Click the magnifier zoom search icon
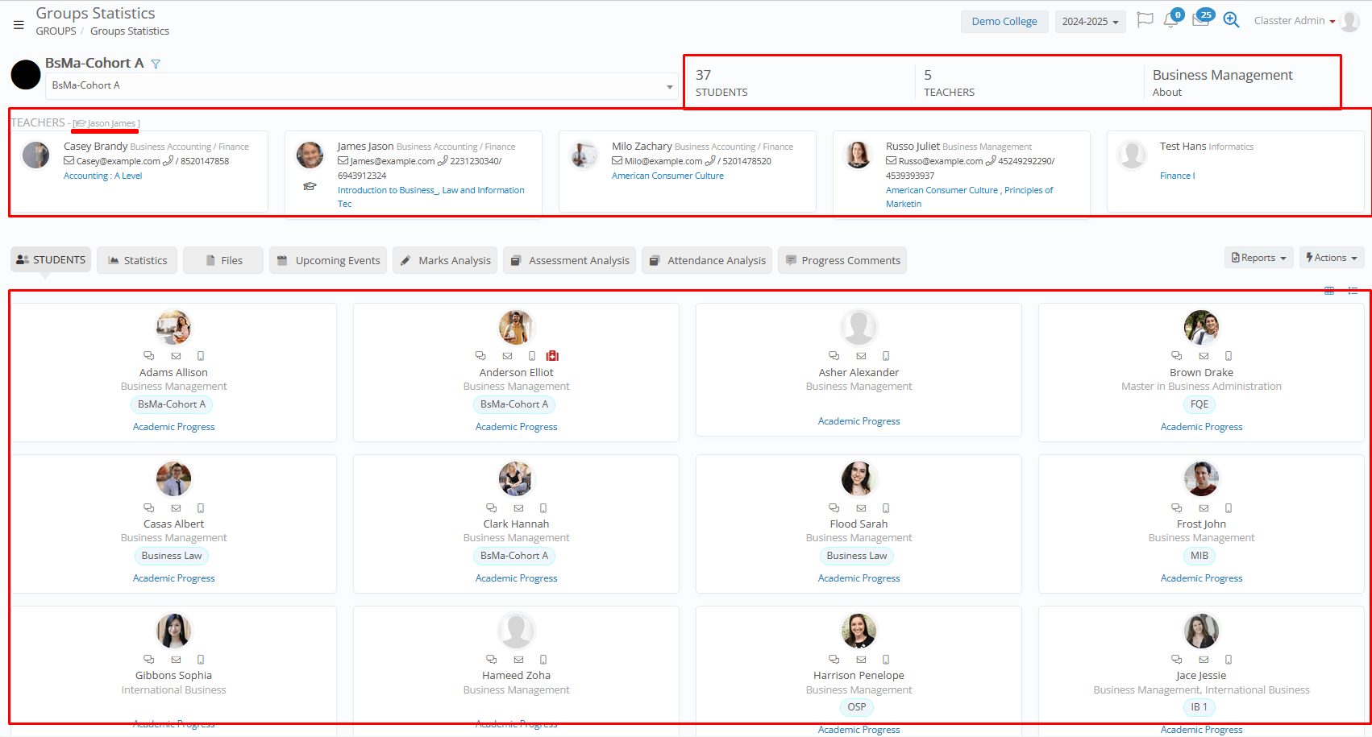1372x737 pixels. pyautogui.click(x=1231, y=20)
